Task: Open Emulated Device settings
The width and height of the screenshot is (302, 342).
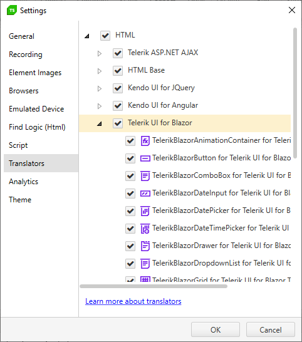Action: (41, 108)
